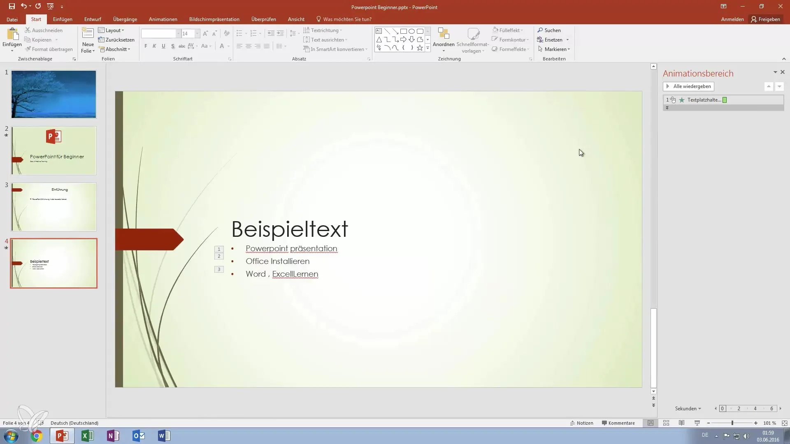Clear all formatting with the eraser icon
The height and width of the screenshot is (444, 790).
(227, 33)
